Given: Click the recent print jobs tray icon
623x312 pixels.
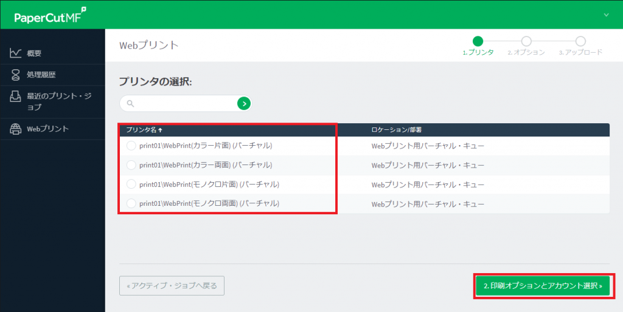Looking at the screenshot, I should tap(16, 97).
